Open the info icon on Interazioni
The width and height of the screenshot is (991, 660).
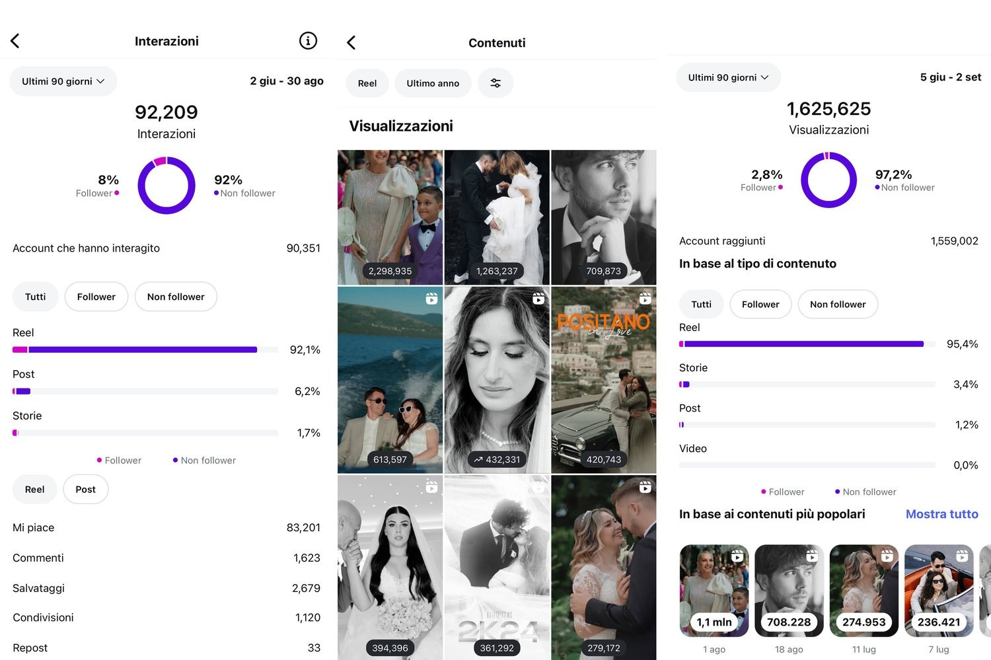308,41
